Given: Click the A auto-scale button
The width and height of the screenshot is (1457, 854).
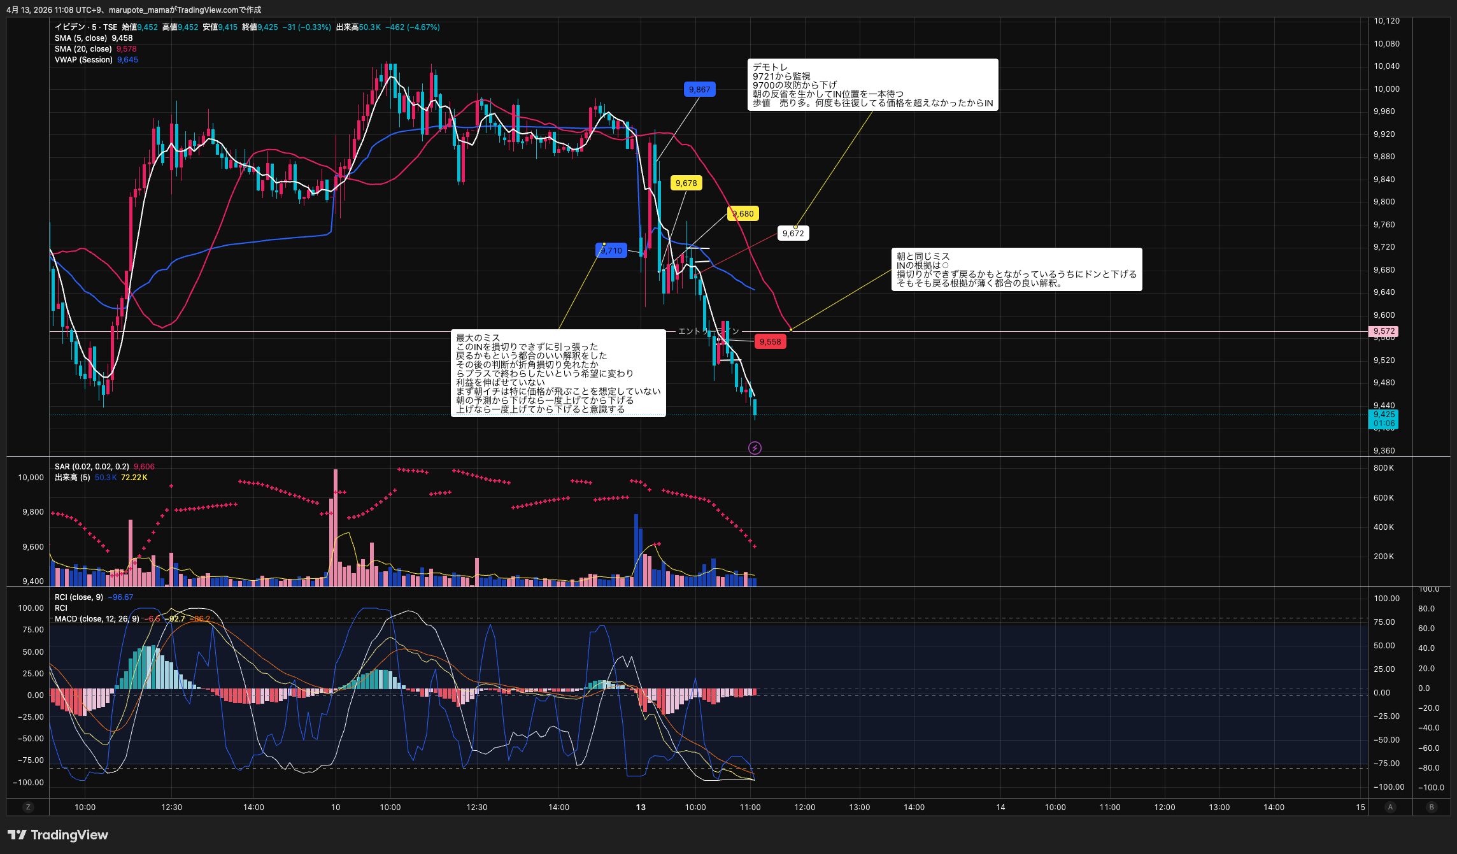Looking at the screenshot, I should (1390, 807).
